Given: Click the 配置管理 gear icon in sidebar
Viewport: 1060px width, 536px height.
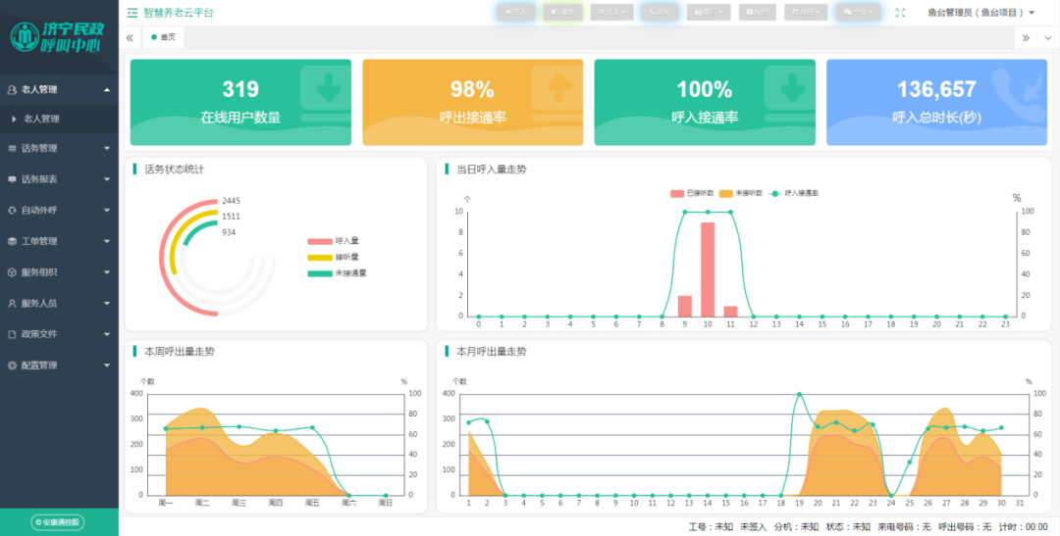Looking at the screenshot, I should (12, 365).
